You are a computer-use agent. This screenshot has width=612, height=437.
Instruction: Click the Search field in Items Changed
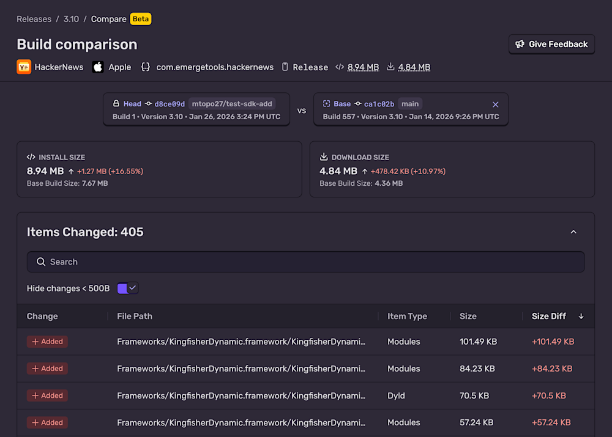pyautogui.click(x=305, y=262)
